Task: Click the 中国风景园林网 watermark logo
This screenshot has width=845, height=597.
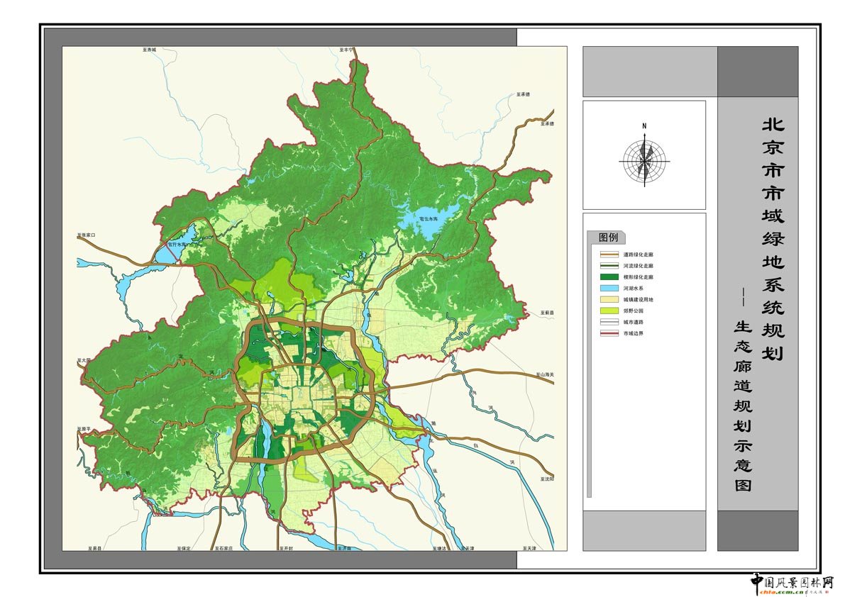Action: pyautogui.click(x=792, y=583)
